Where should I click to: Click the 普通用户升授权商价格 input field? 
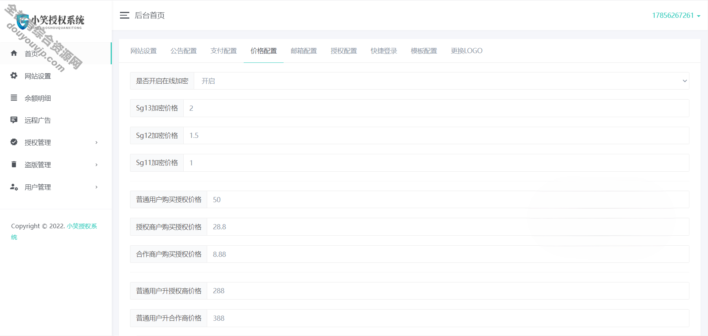(448, 291)
